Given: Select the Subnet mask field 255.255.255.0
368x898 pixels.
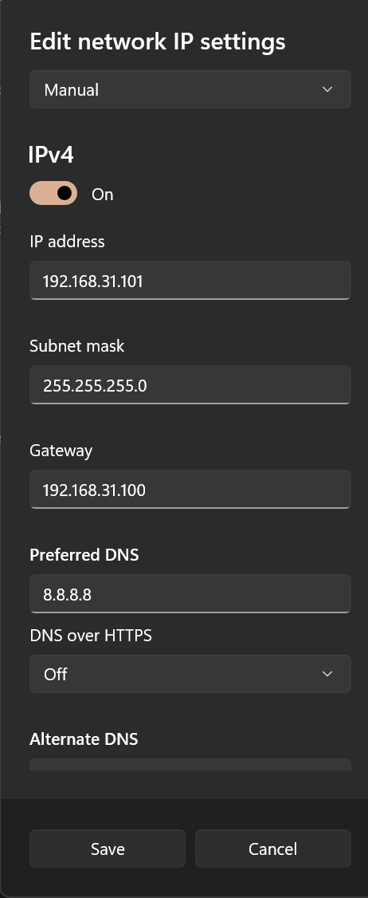Looking at the screenshot, I should (190, 385).
